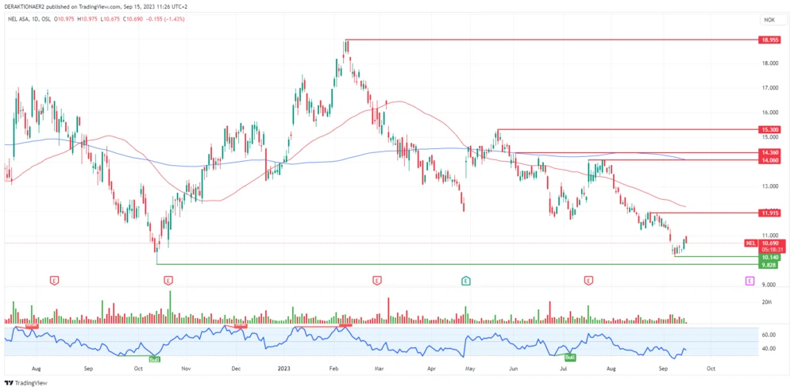The image size is (794, 391).
Task: Click the green 9.828 support level label
Action: tap(769, 265)
